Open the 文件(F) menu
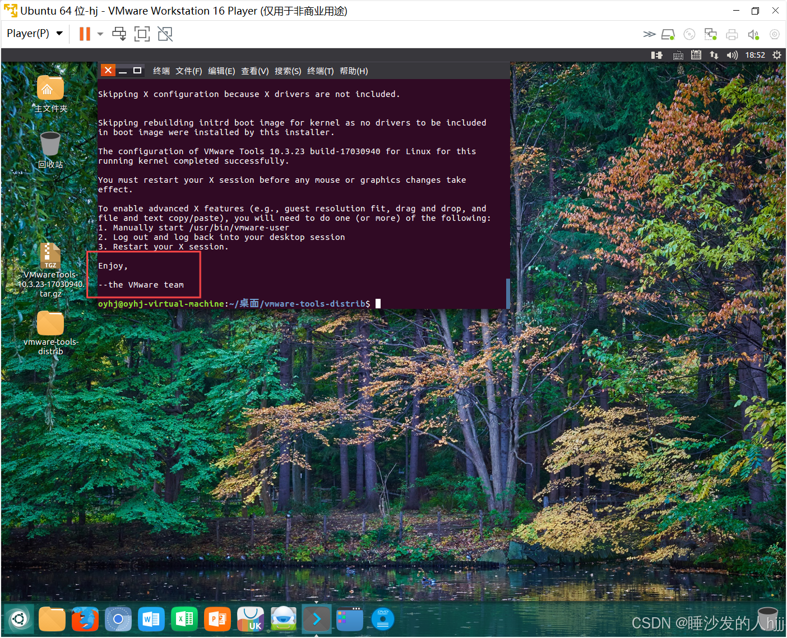Image resolution: width=787 pixels, height=638 pixels. pos(188,71)
